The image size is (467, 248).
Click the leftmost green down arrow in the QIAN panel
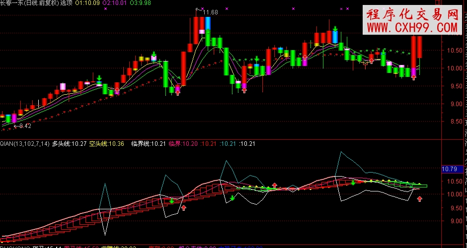[172, 201]
